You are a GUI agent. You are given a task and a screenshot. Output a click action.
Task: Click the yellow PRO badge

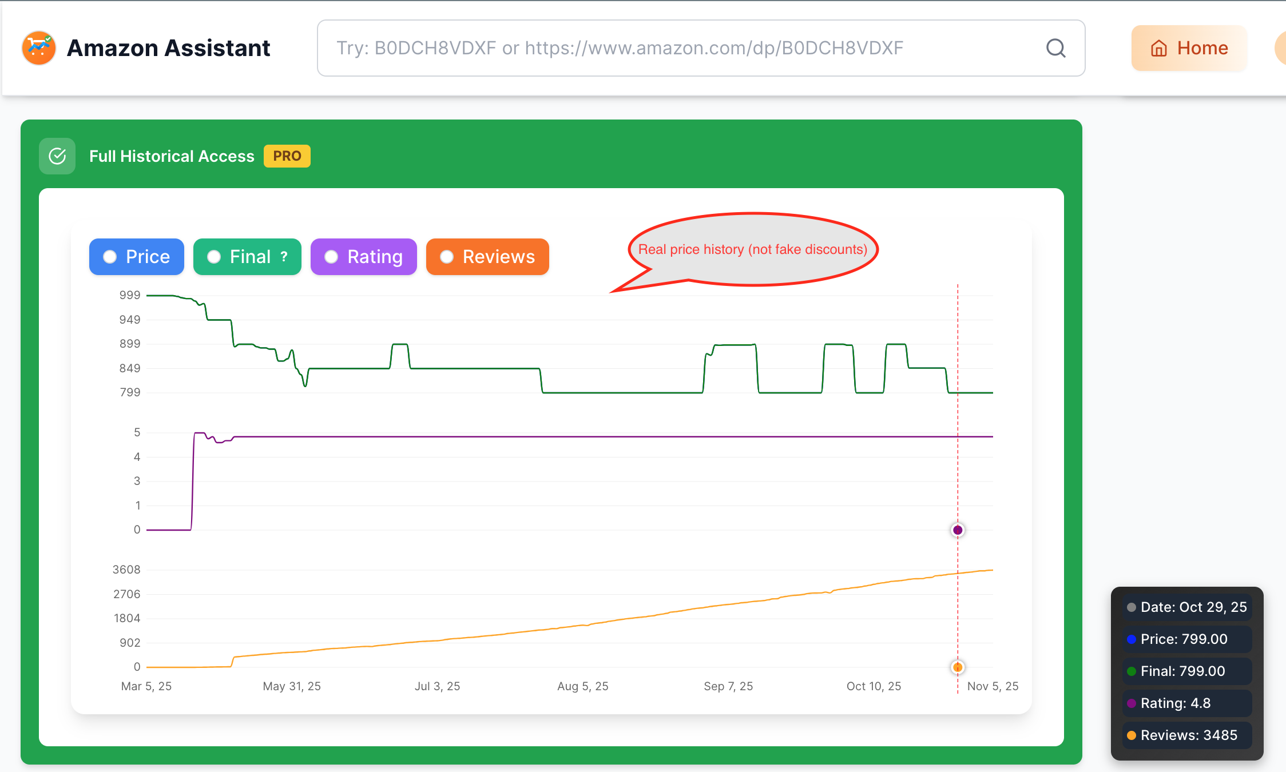(287, 156)
